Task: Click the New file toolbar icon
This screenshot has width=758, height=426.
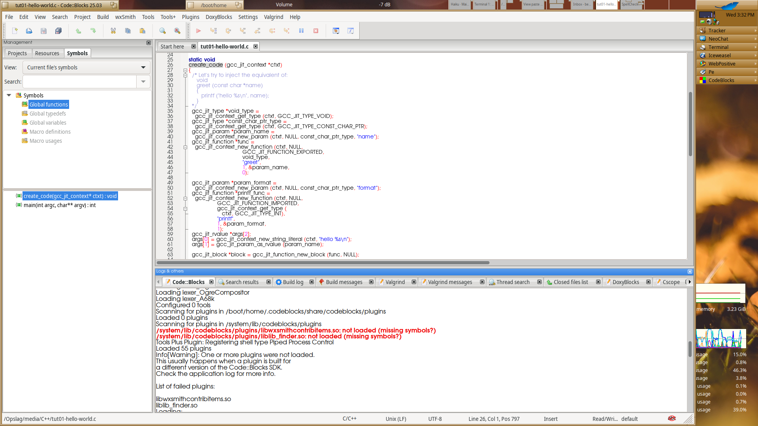Action: [15, 31]
